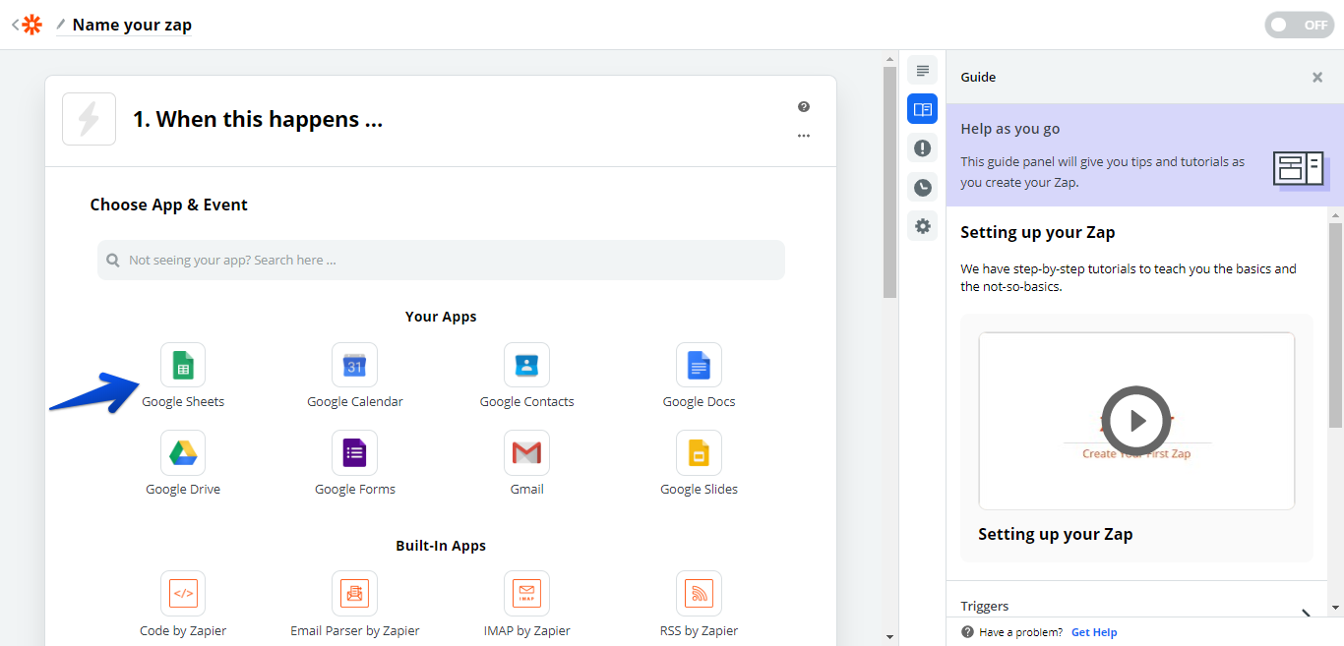Select the Google Docs app icon
Screen dimensions: 1344x646
[x=699, y=366]
